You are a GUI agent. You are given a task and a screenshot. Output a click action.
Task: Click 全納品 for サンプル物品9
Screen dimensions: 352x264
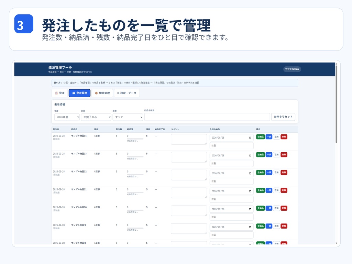(x=261, y=226)
